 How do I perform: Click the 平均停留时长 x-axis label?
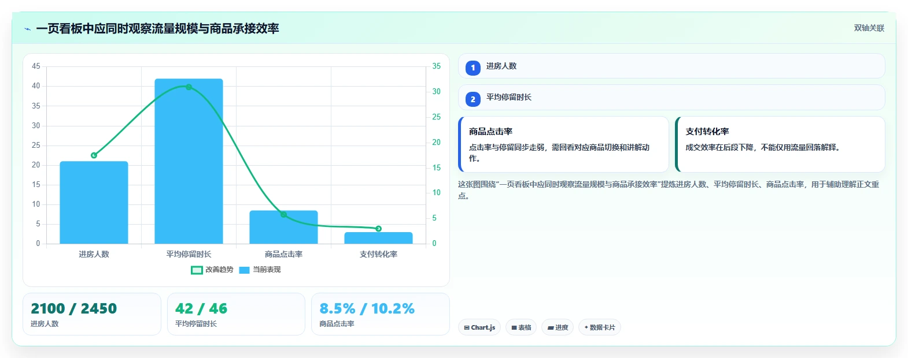pos(189,254)
